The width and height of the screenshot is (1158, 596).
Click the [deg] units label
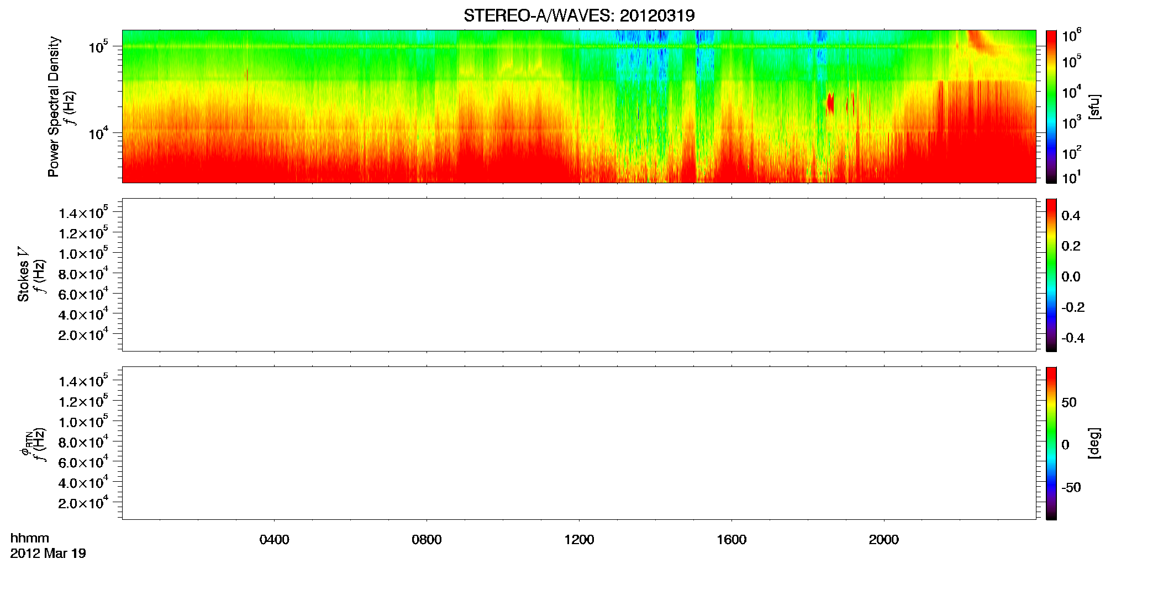pos(1094,443)
